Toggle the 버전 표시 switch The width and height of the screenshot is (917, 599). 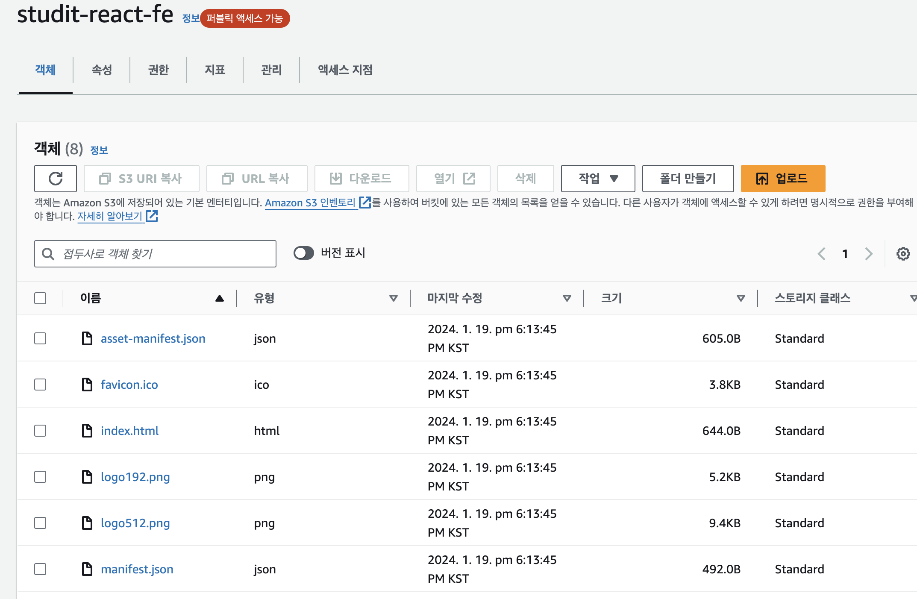[x=304, y=253]
